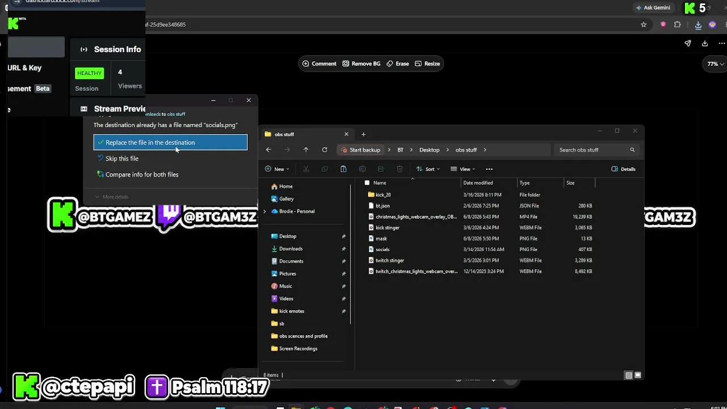Open the 77% zoom dropdown
Image resolution: width=727 pixels, height=409 pixels.
(x=716, y=64)
